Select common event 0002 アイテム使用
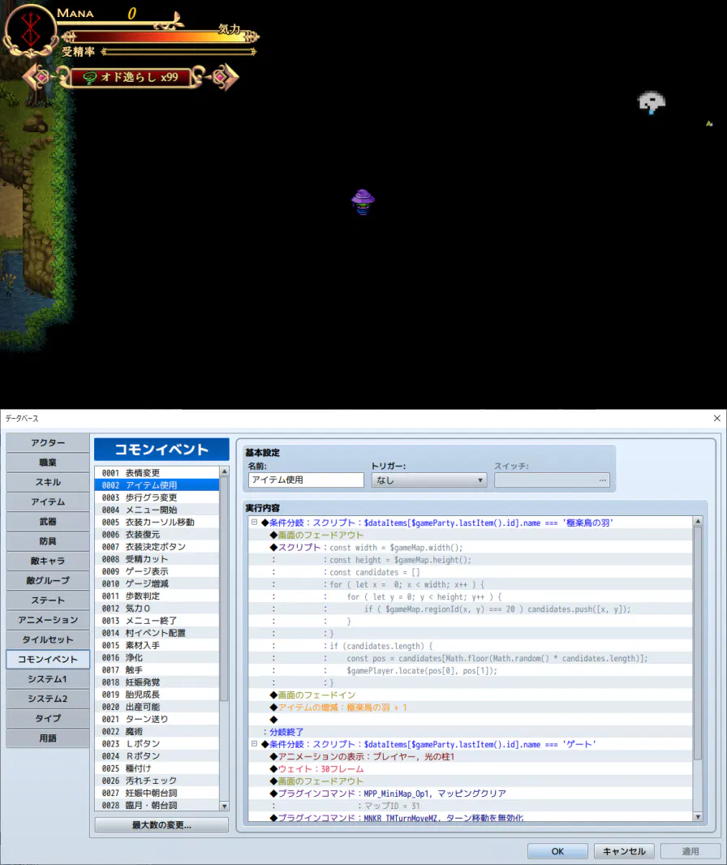Image resolution: width=727 pixels, height=865 pixels. tap(157, 485)
